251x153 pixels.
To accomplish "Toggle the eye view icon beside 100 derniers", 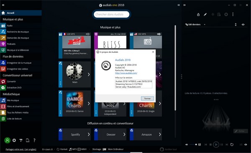I will (243, 25).
